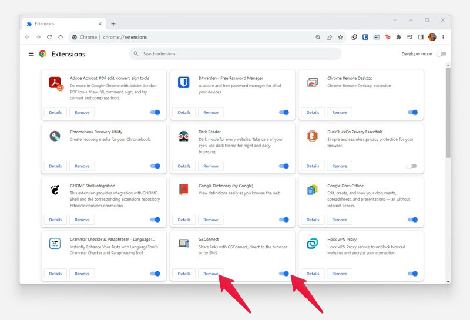The width and height of the screenshot is (470, 320).
Task: Open Details for Chrome Remote Desktop
Action: point(313,112)
